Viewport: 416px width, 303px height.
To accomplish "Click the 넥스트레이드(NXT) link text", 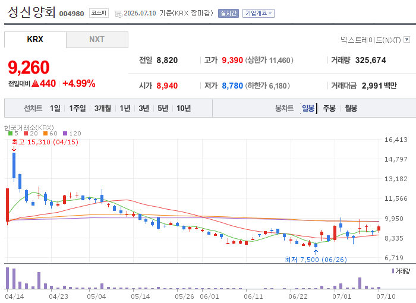I will click(371, 40).
